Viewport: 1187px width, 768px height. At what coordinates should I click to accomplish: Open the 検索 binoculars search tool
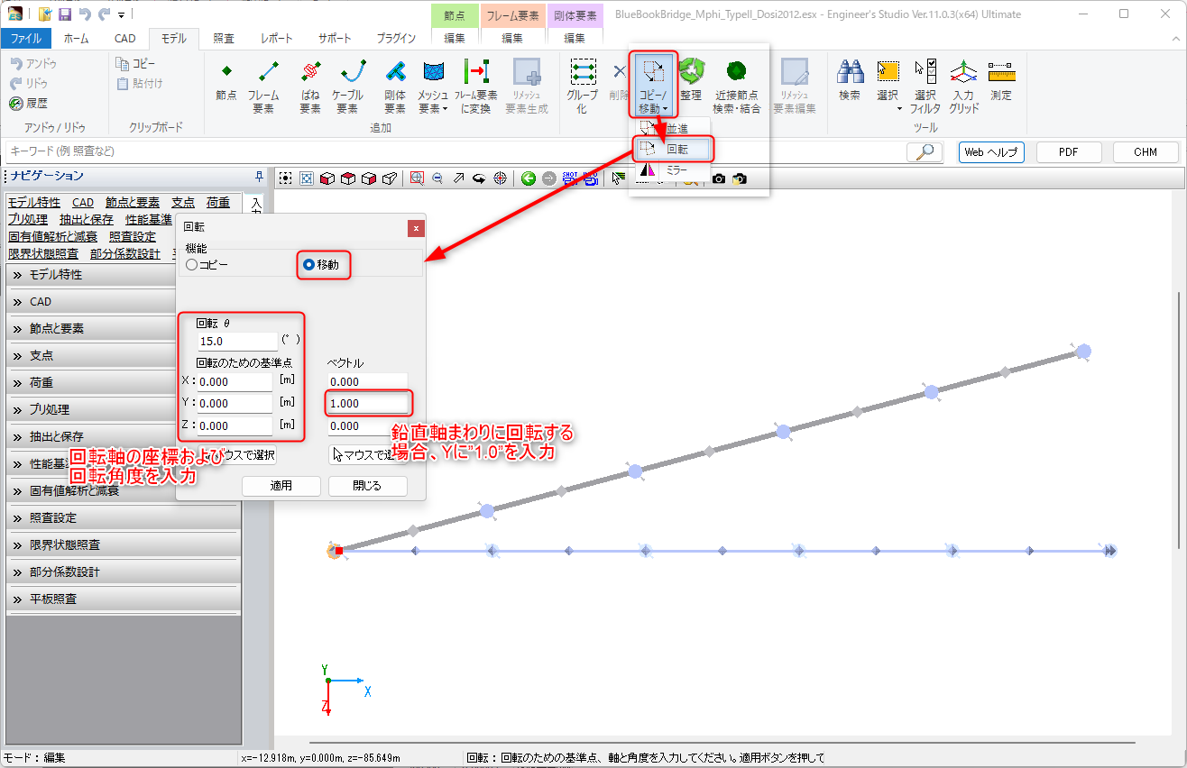pyautogui.click(x=850, y=79)
